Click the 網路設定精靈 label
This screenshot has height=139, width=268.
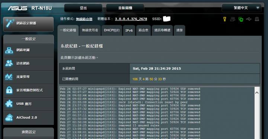(x=26, y=23)
